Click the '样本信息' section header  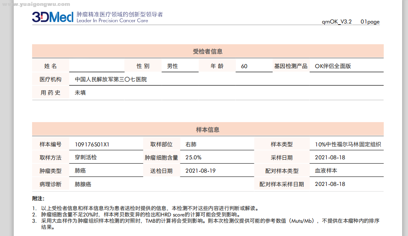[208, 130]
